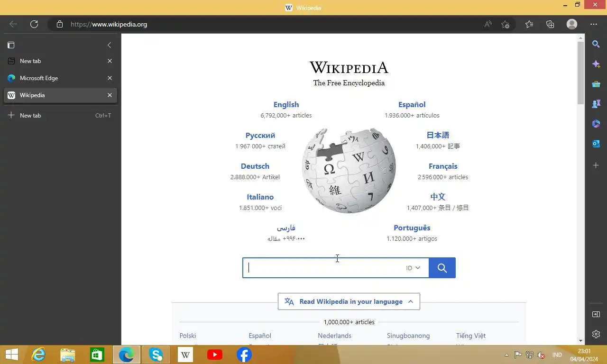This screenshot has height=364, width=607.
Task: Open Read aloud from the address bar
Action: [488, 24]
